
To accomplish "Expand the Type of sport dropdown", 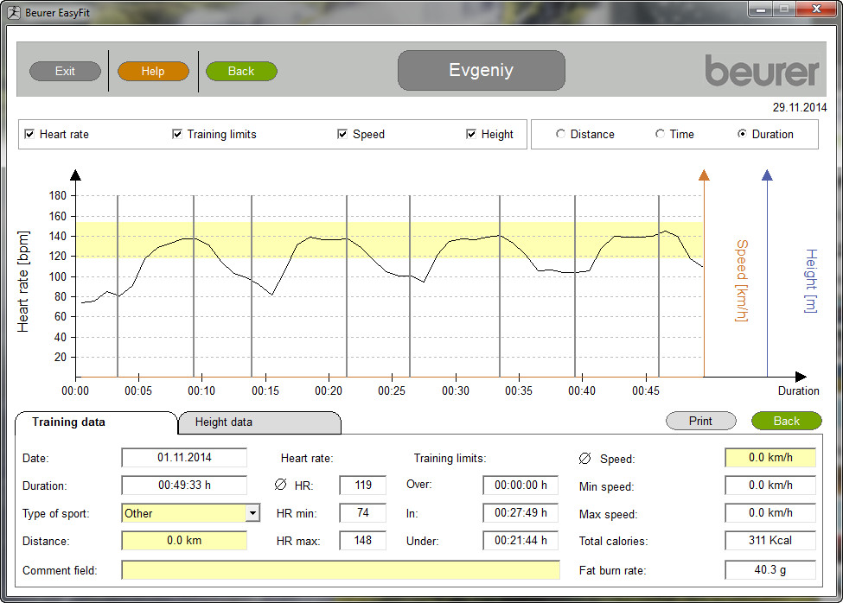I will (252, 513).
